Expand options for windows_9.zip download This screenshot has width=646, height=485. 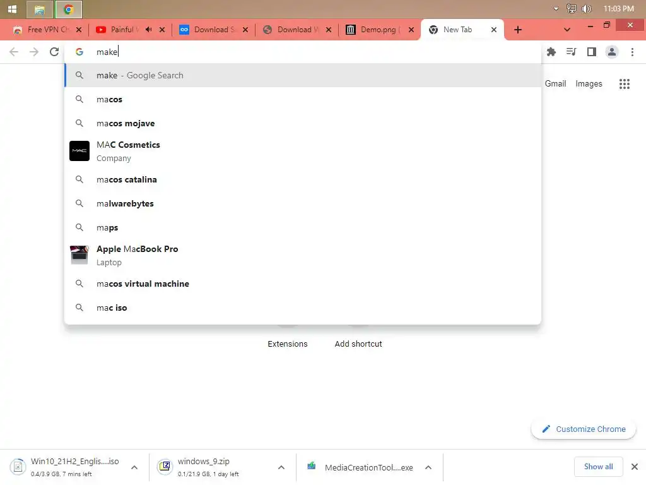coord(281,467)
